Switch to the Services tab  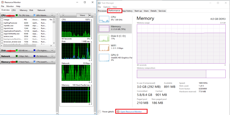[162, 11]
